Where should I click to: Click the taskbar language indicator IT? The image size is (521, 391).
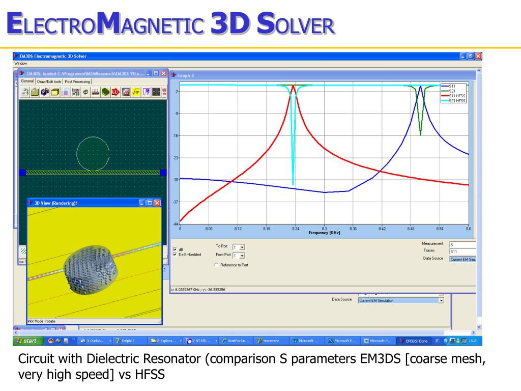pos(437,341)
